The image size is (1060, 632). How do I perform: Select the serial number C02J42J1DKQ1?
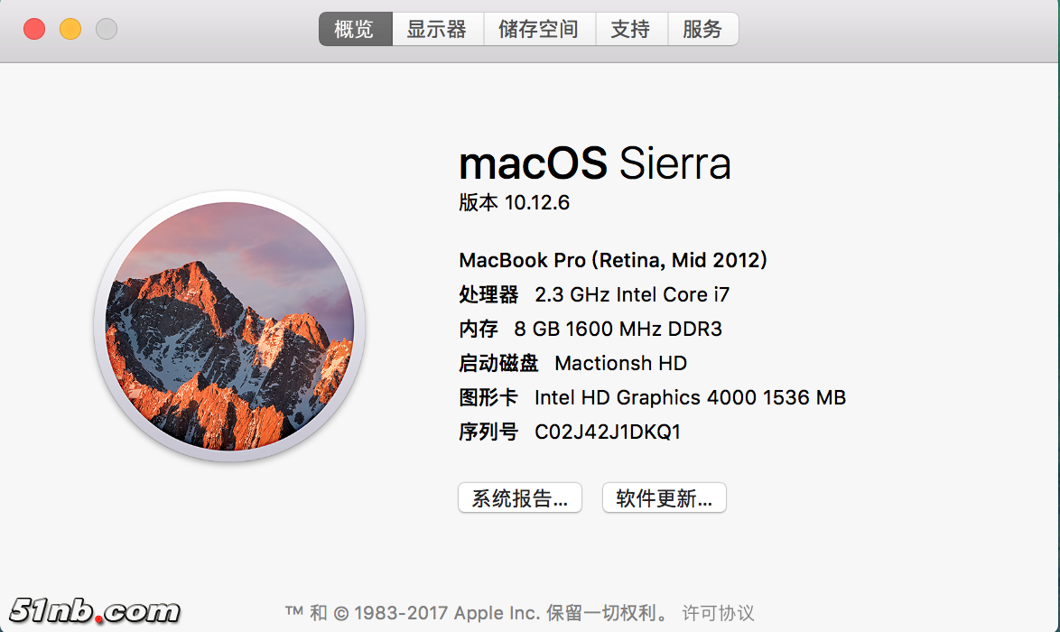click(x=608, y=432)
